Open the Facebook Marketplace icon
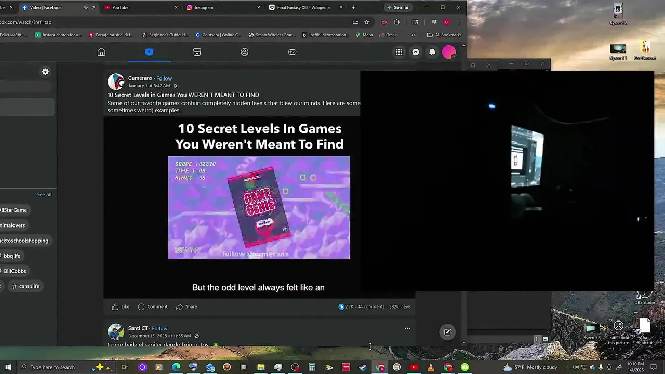The width and height of the screenshot is (665, 374). 197,52
